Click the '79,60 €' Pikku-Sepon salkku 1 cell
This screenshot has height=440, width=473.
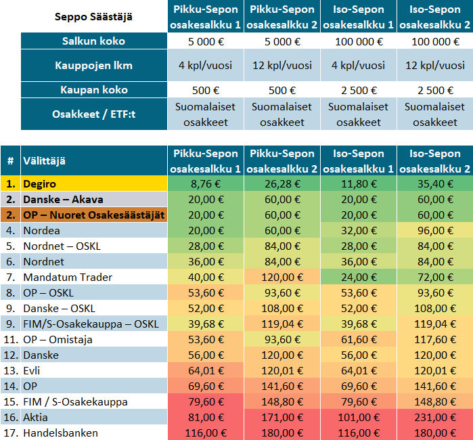pos(206,401)
